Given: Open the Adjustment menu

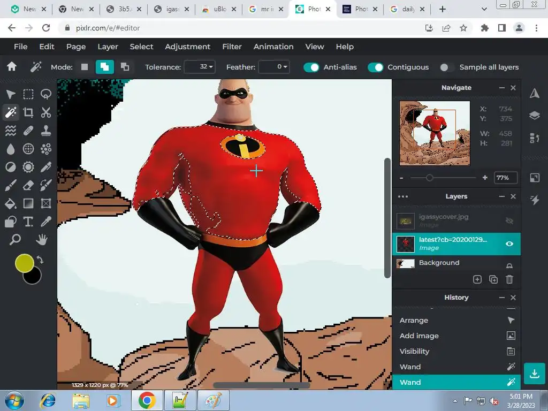Looking at the screenshot, I should 188,47.
